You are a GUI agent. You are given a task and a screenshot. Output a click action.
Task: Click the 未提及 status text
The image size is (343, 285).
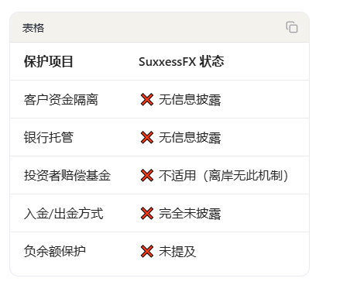coord(177,252)
